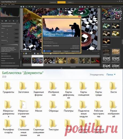The height and width of the screenshot is (139, 123).
Task: Rotate image left with toolbar icon
Action: pyautogui.click(x=29, y=7)
